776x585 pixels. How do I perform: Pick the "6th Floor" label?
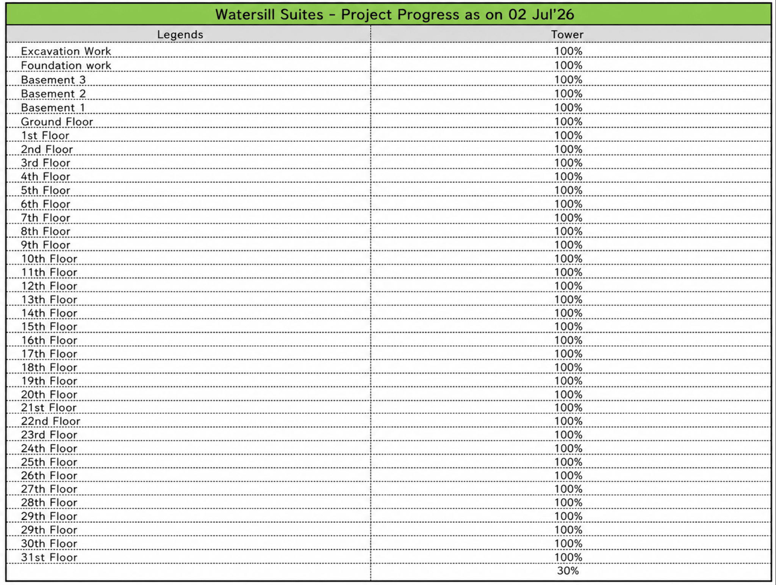(45, 204)
